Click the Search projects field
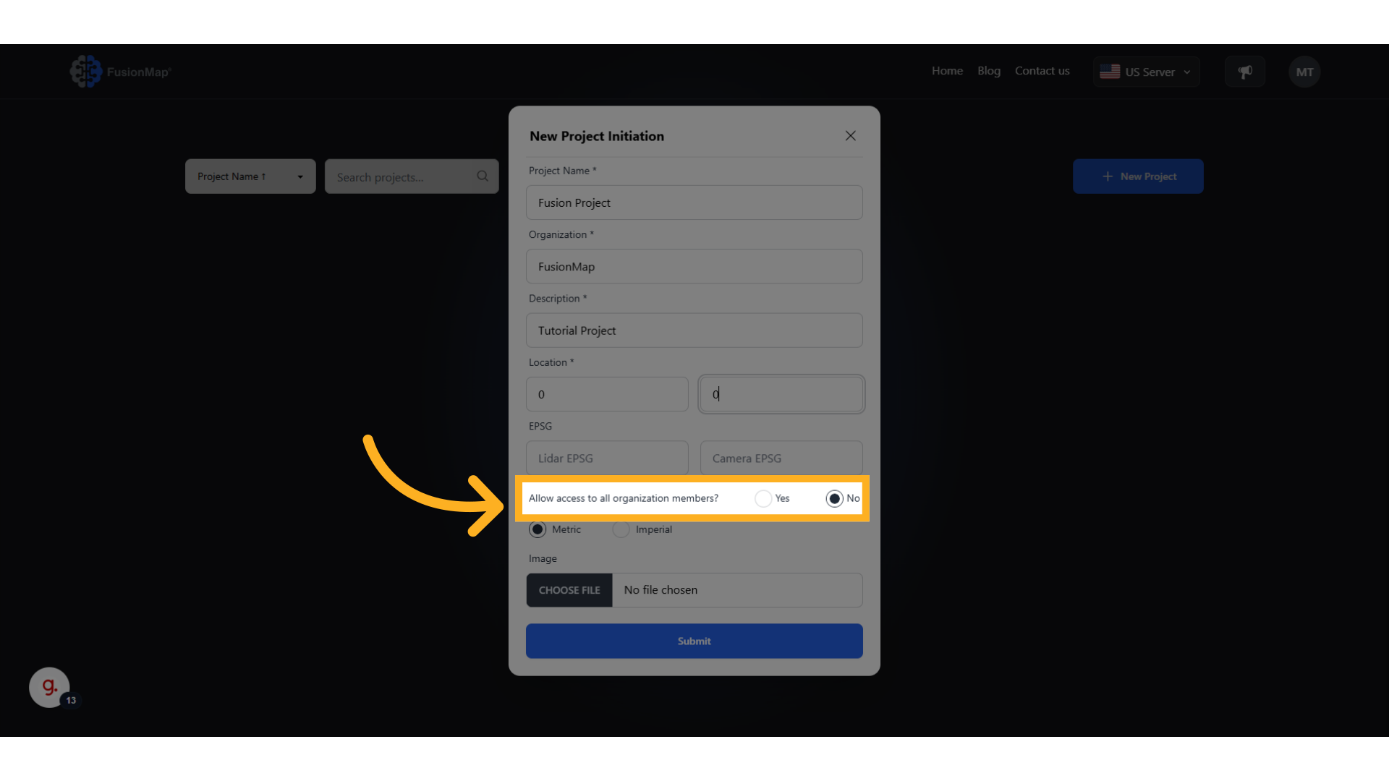1389x781 pixels. [x=412, y=176]
